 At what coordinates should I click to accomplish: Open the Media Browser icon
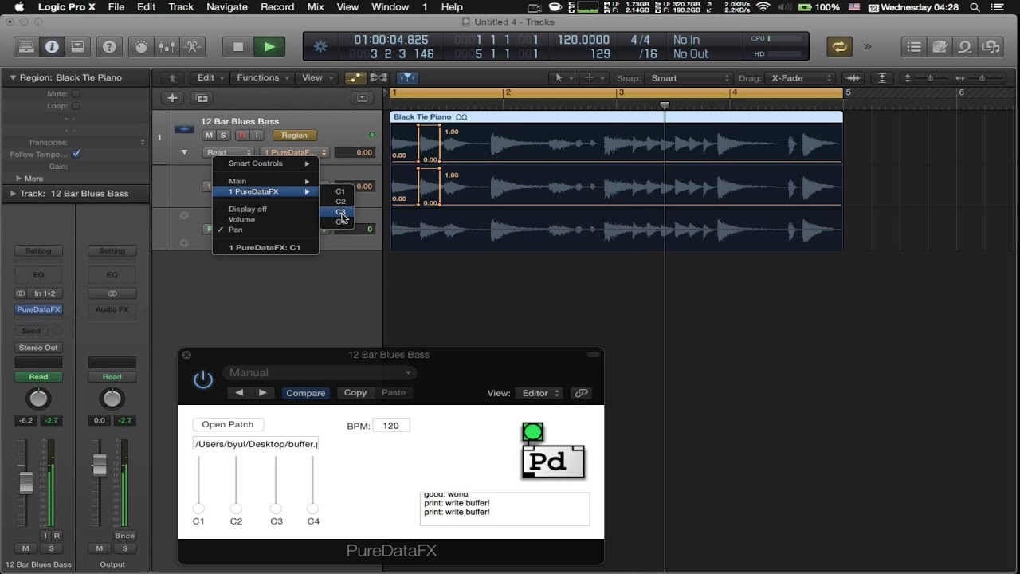pos(991,46)
